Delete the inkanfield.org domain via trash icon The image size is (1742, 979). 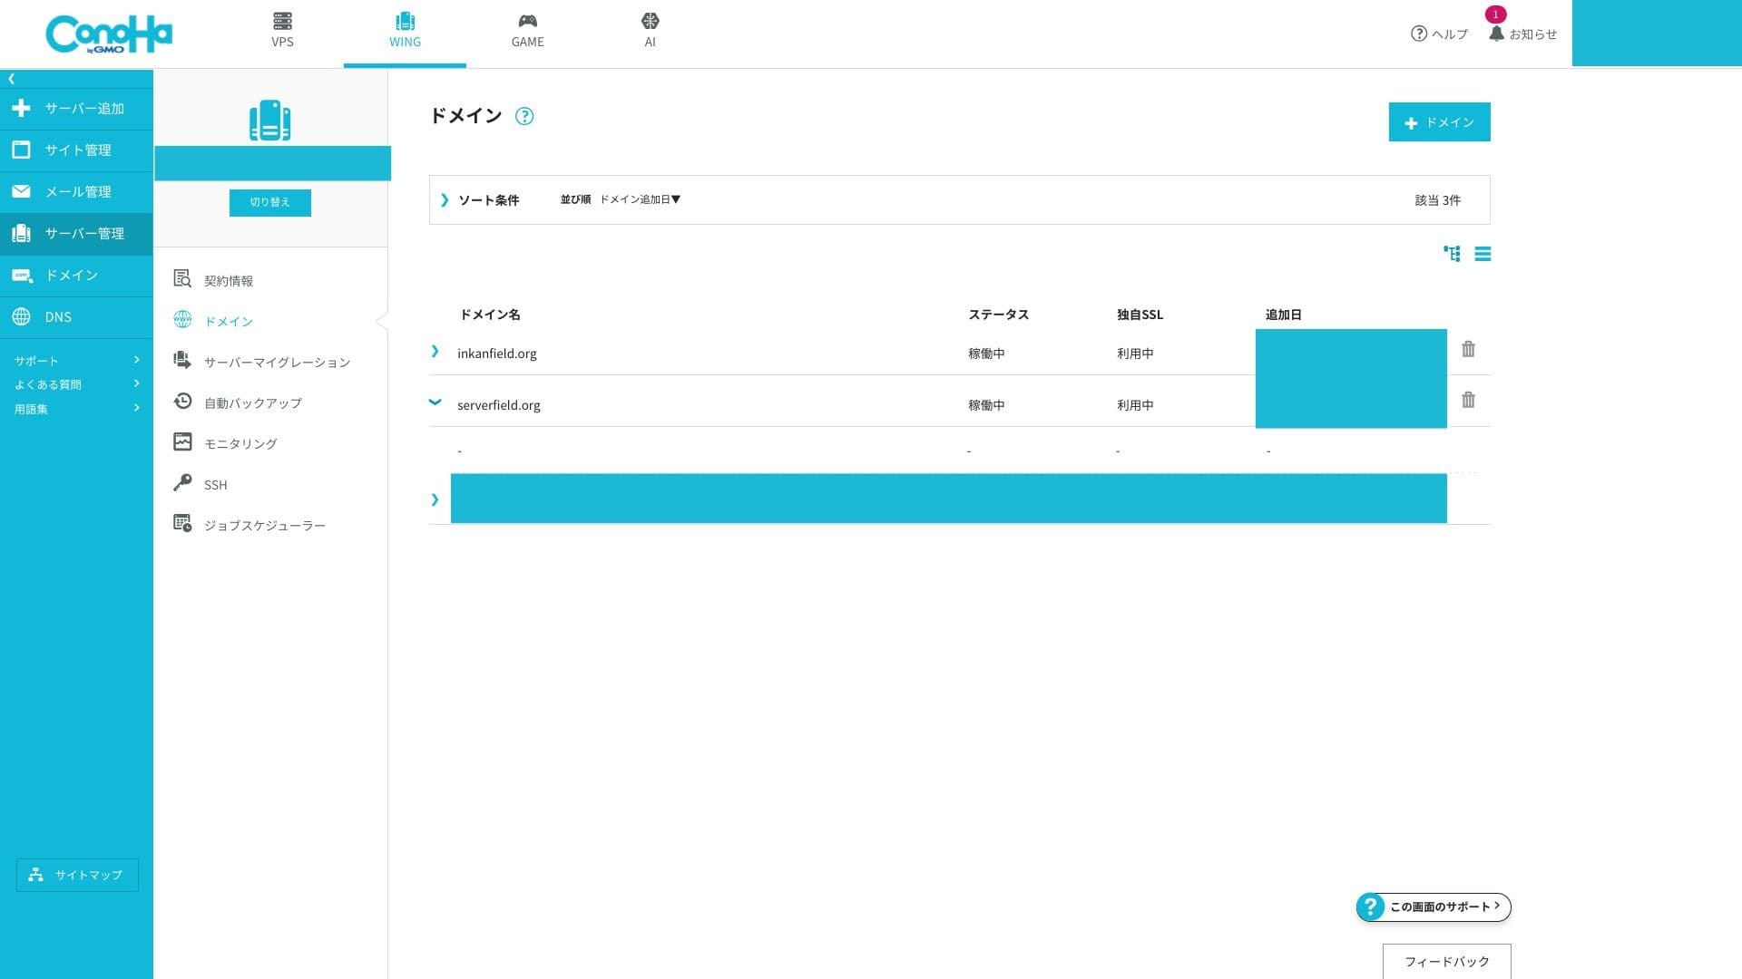(x=1468, y=349)
